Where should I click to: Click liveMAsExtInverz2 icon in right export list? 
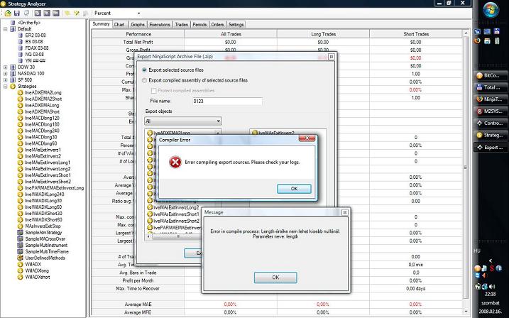point(255,133)
